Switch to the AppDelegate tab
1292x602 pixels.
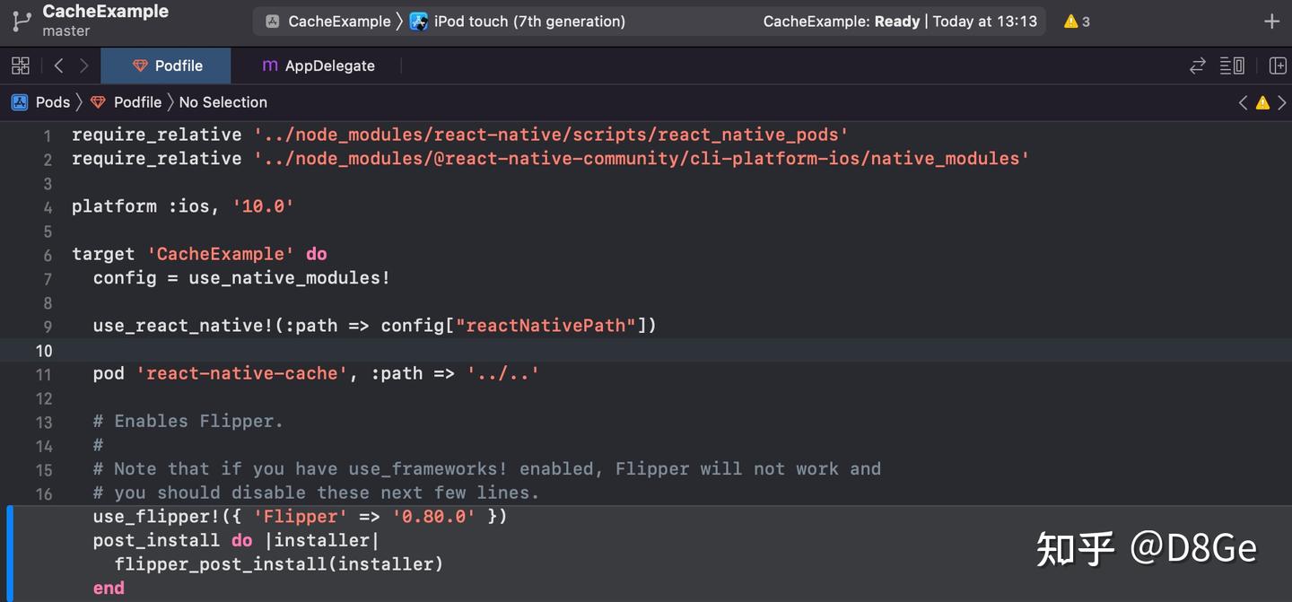click(319, 65)
